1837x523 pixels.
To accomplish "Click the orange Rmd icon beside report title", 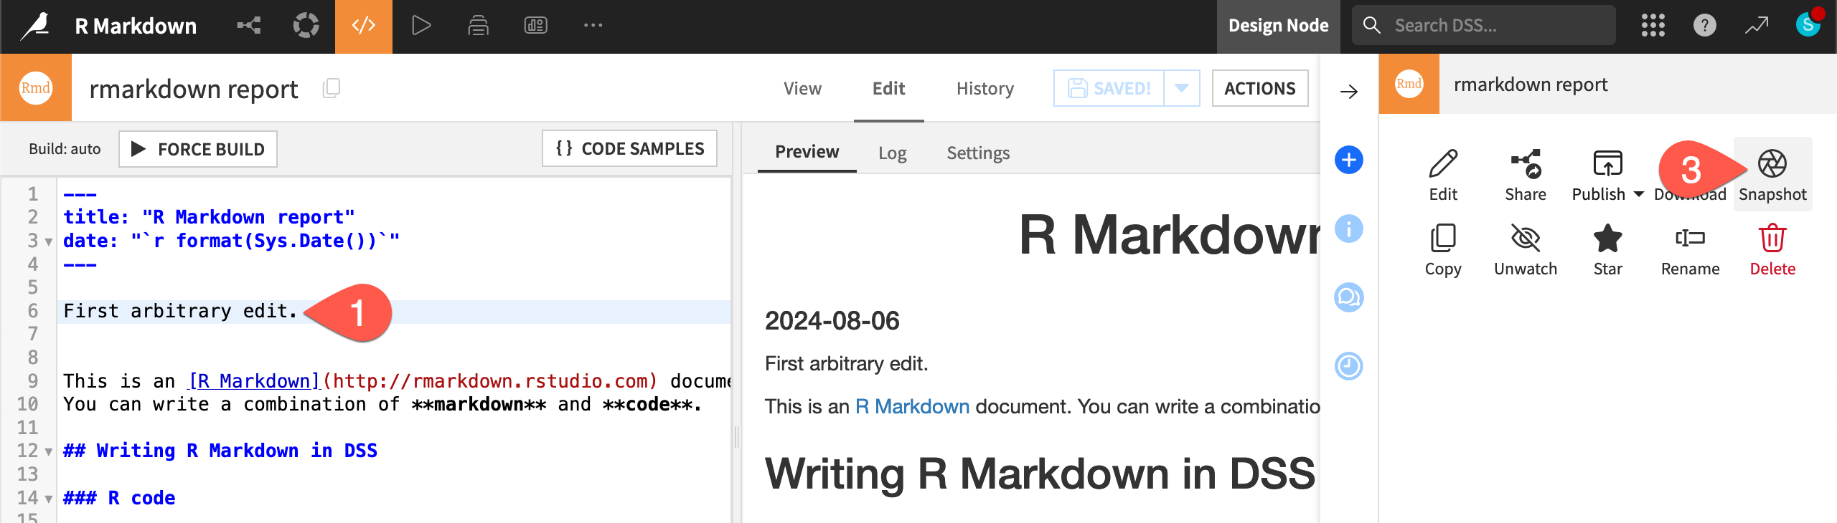I will (x=36, y=87).
